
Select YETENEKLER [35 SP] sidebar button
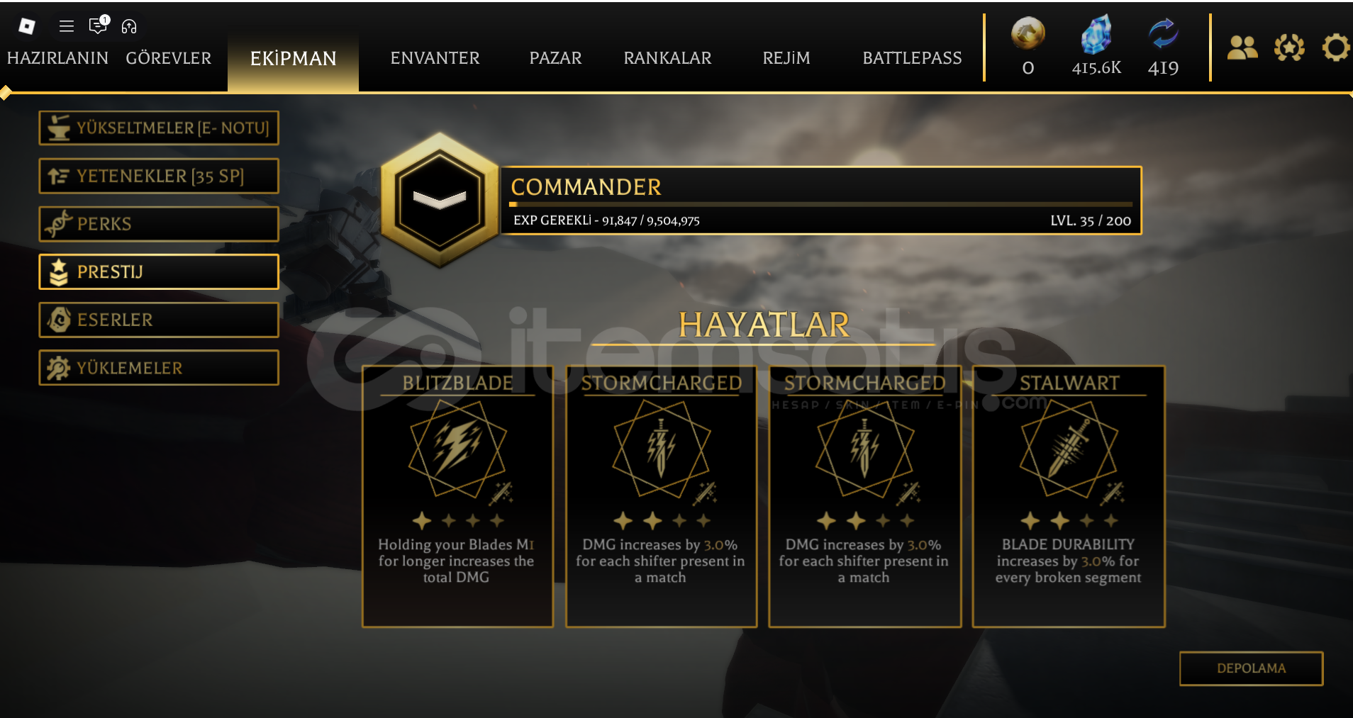[x=159, y=176]
